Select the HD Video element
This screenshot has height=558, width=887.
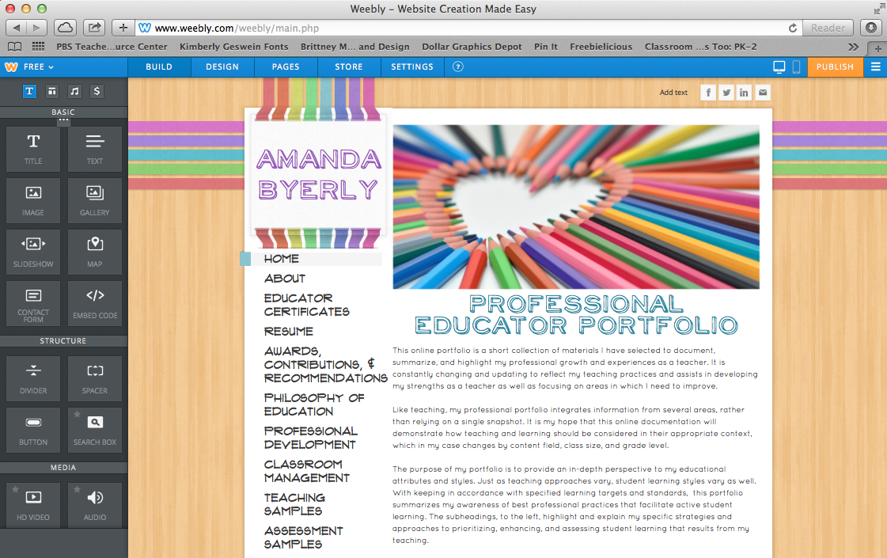click(32, 505)
